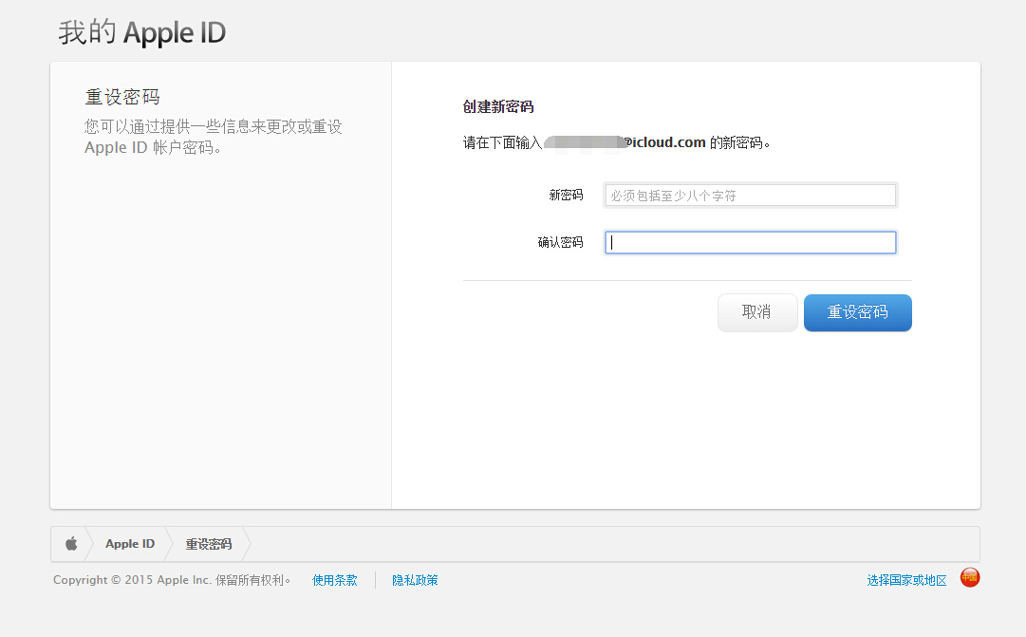Click the 新密码 field label
The image size is (1026, 637).
[566, 196]
